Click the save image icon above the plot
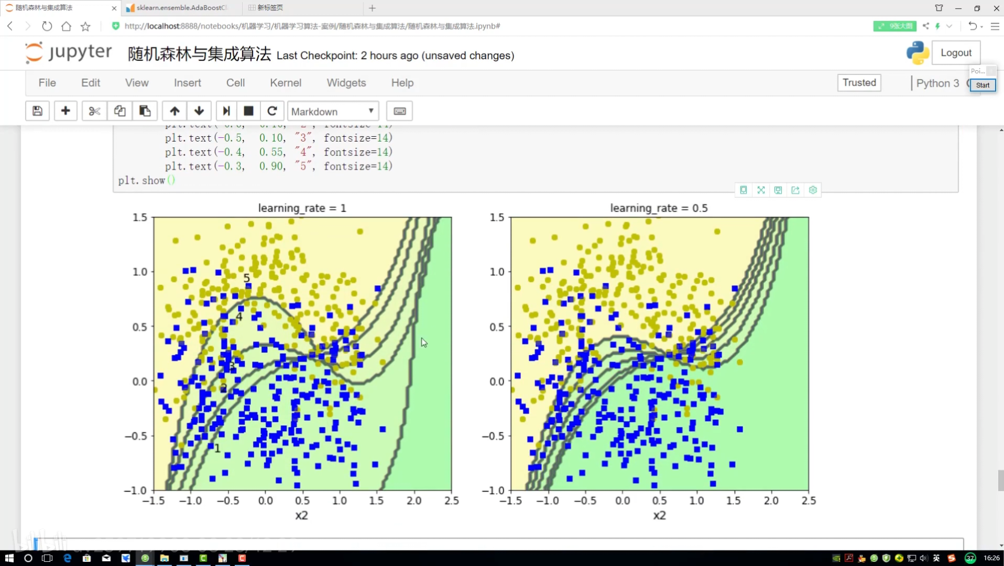Viewport: 1004px width, 566px height. click(778, 190)
